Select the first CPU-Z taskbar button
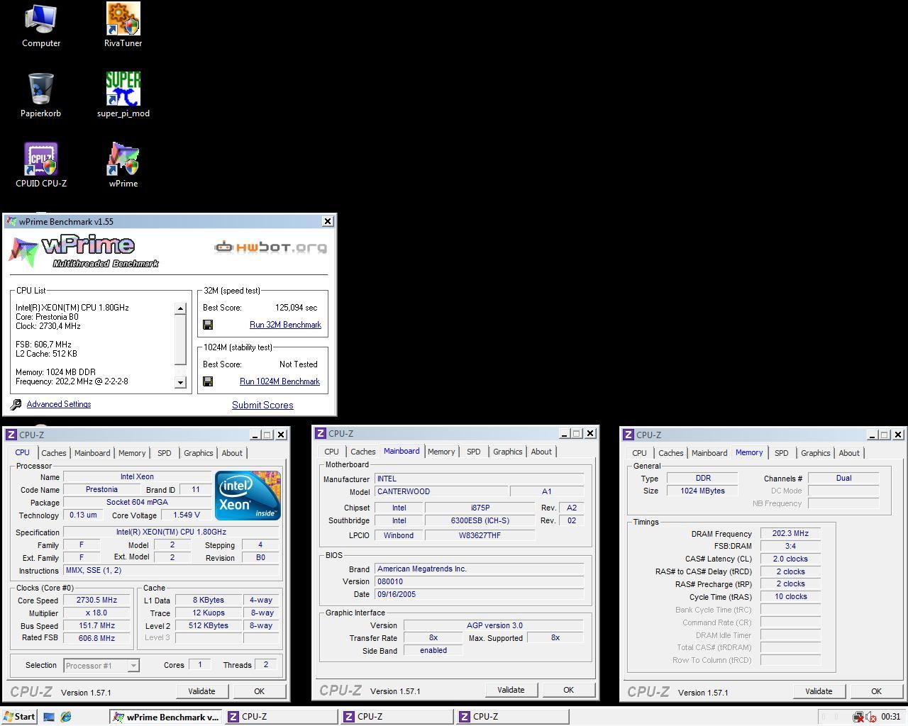The image size is (908, 726). point(281,717)
